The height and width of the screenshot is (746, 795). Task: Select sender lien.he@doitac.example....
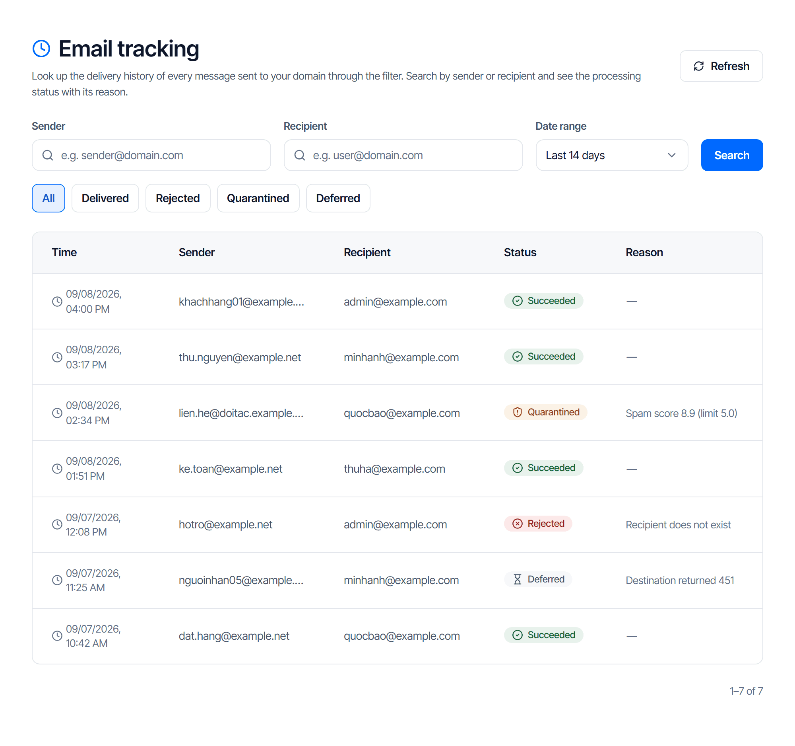[241, 413]
